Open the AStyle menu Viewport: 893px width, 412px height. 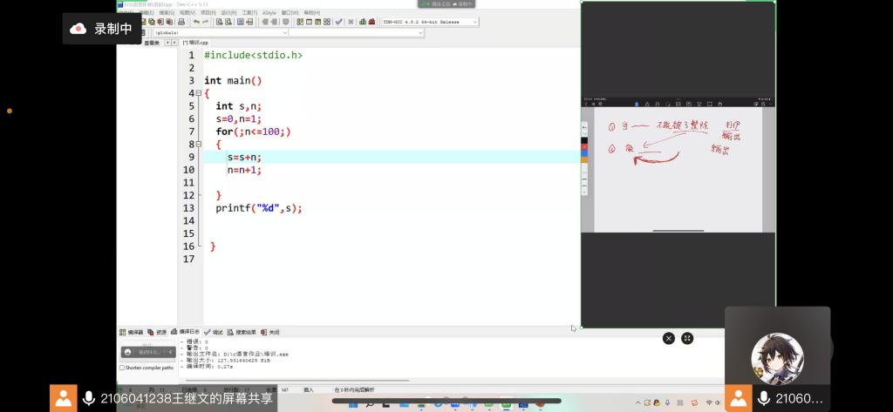[x=269, y=12]
